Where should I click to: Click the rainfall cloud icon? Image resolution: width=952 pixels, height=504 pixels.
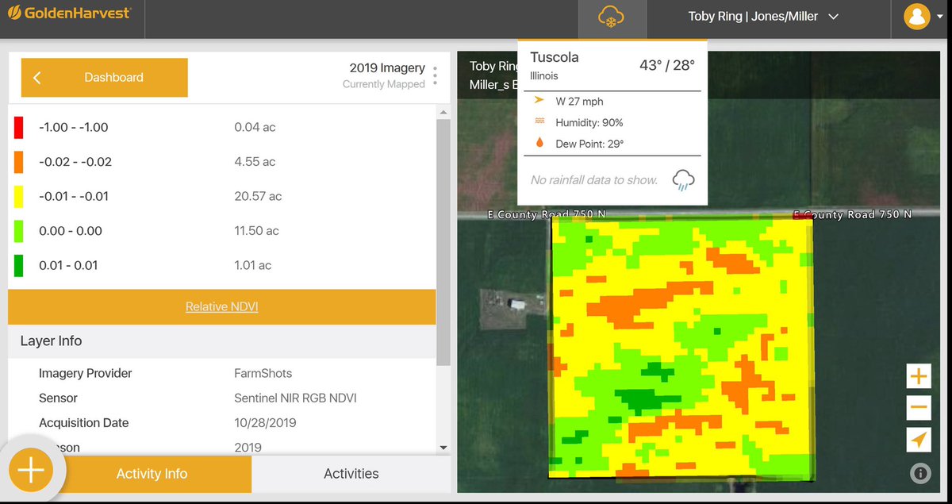pos(683,180)
